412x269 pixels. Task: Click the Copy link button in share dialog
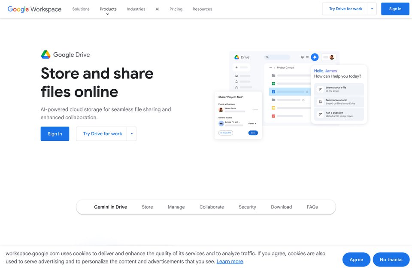point(226,133)
